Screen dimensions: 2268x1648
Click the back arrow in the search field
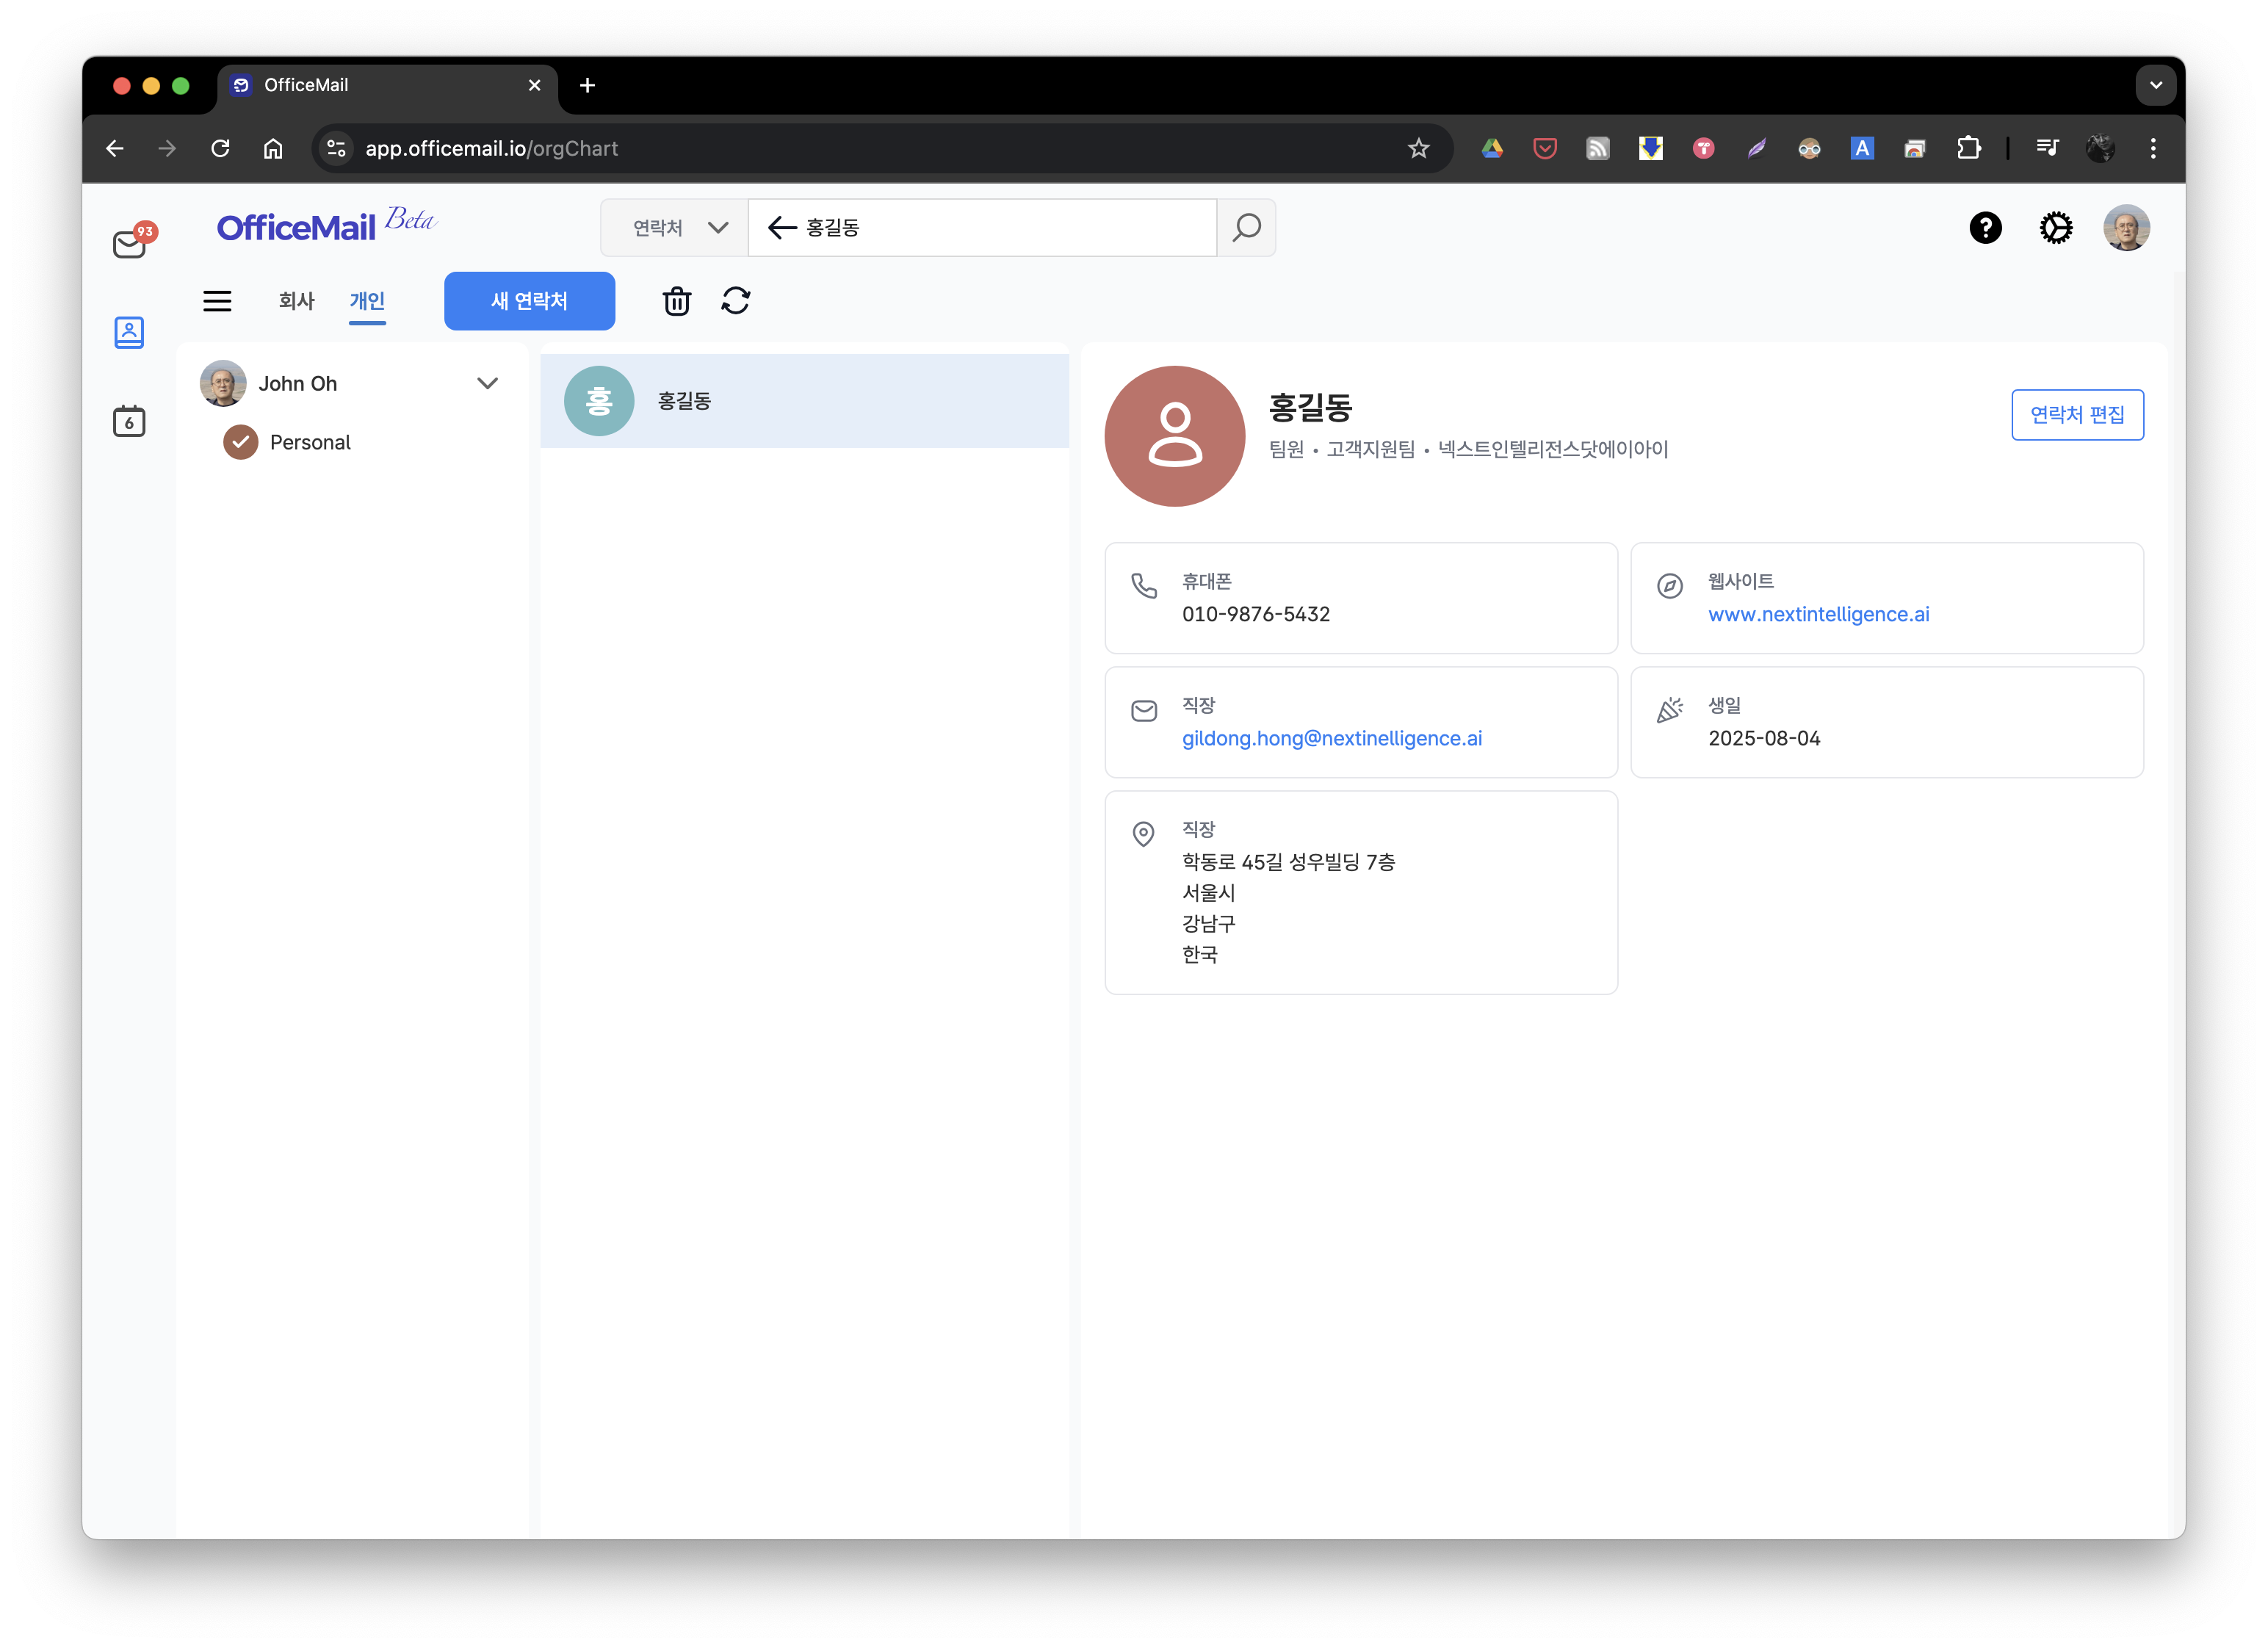click(782, 228)
